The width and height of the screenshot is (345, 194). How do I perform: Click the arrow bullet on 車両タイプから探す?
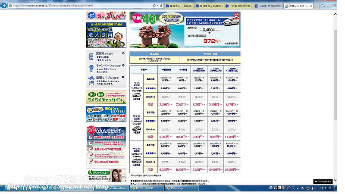123,77
